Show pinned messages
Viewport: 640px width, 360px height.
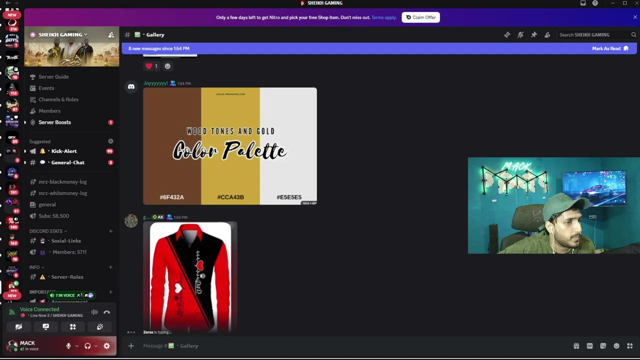534,34
